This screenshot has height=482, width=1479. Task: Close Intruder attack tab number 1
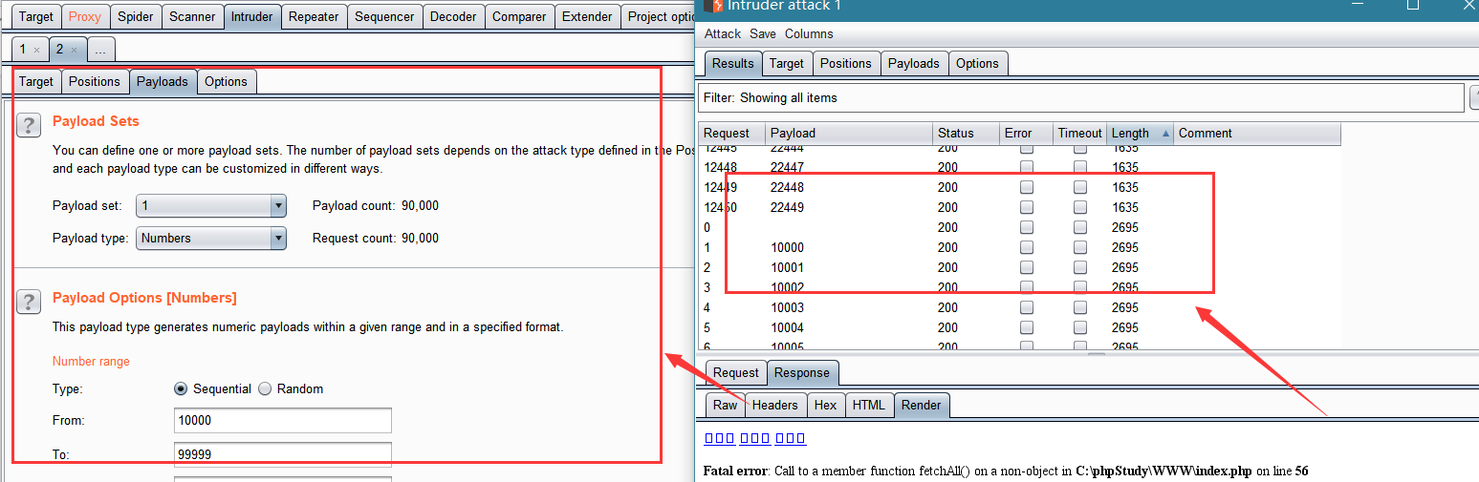tap(36, 50)
